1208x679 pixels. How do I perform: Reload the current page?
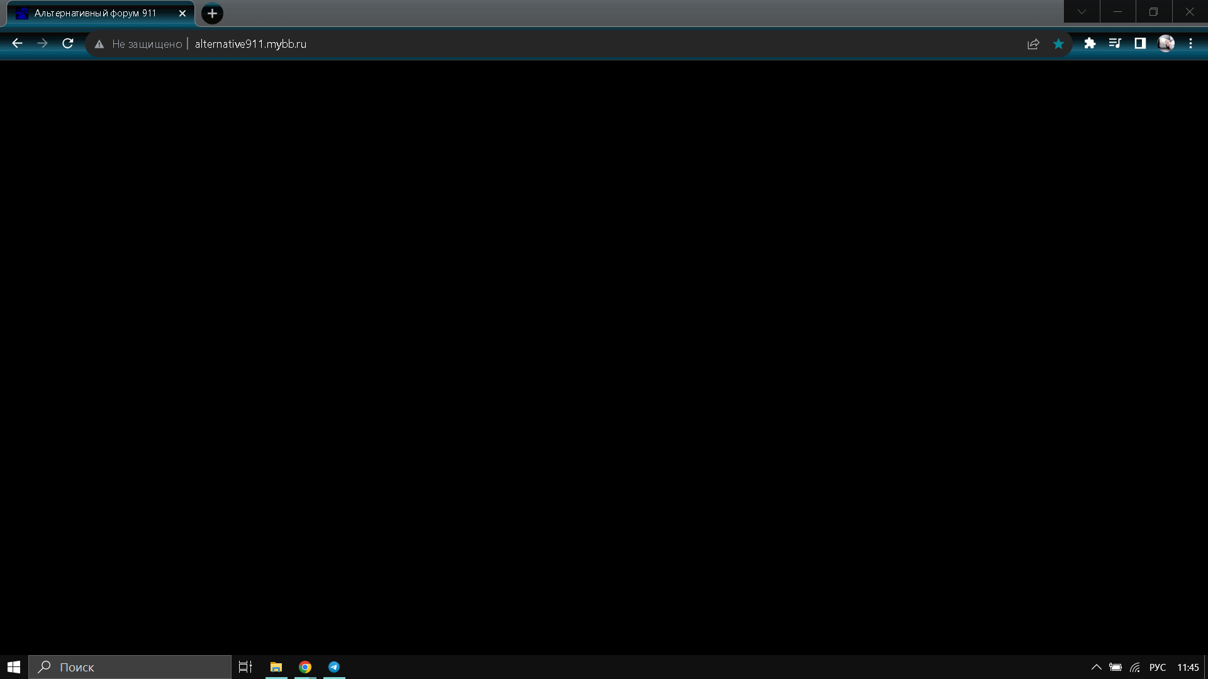[x=68, y=43]
